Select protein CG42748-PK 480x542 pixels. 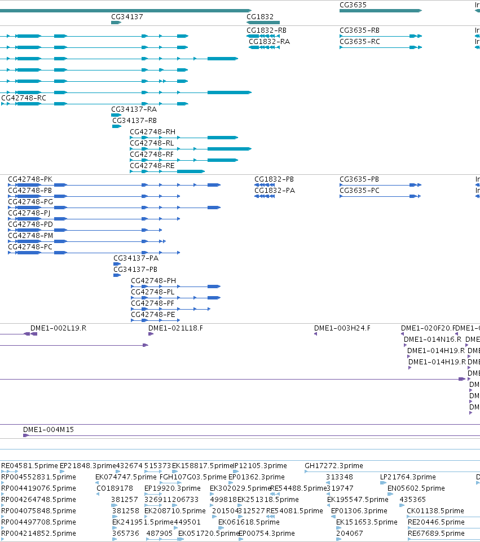tap(30, 179)
